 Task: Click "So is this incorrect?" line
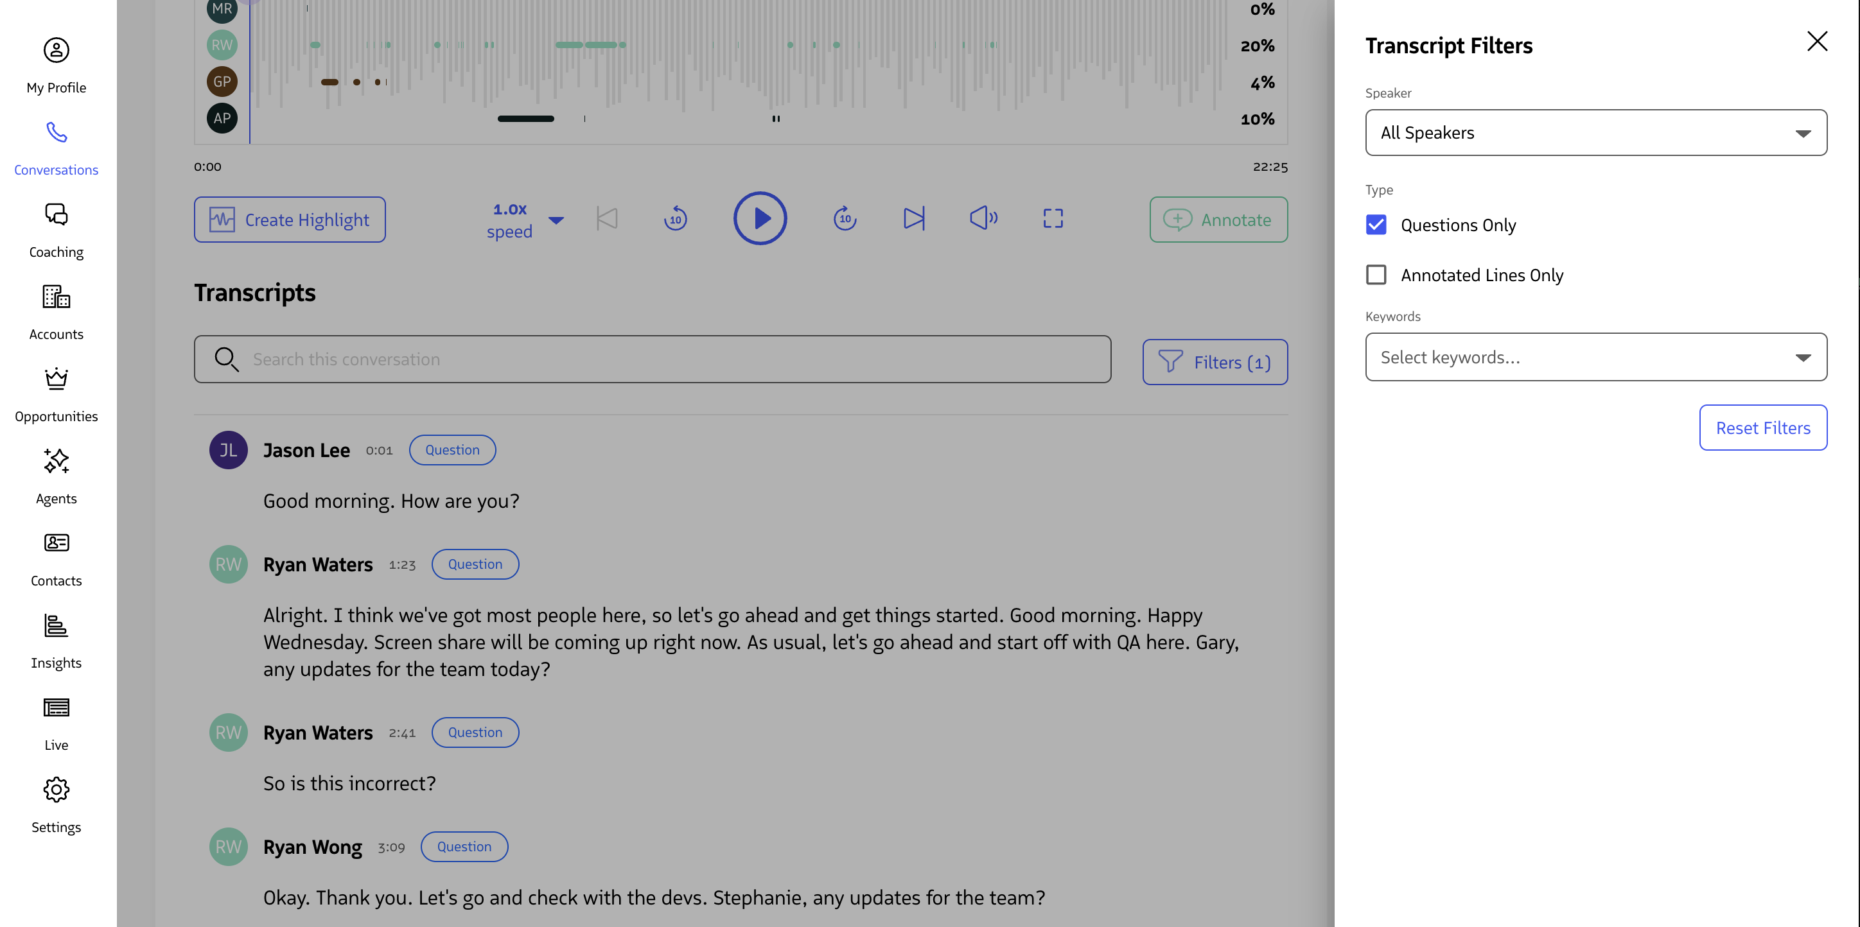click(349, 783)
